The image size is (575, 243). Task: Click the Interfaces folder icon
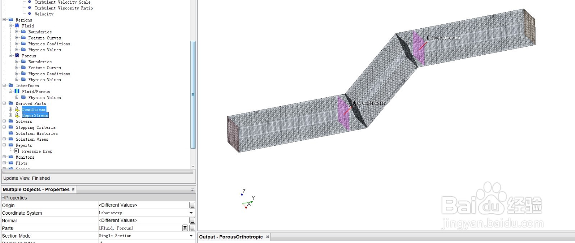[11, 85]
